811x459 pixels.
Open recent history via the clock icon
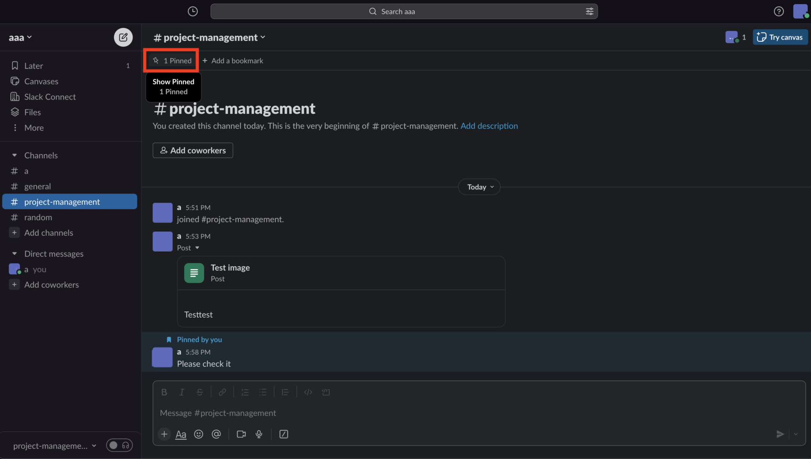tap(192, 11)
